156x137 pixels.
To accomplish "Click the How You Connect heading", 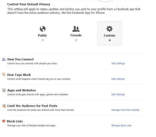I will click(x=20, y=59).
